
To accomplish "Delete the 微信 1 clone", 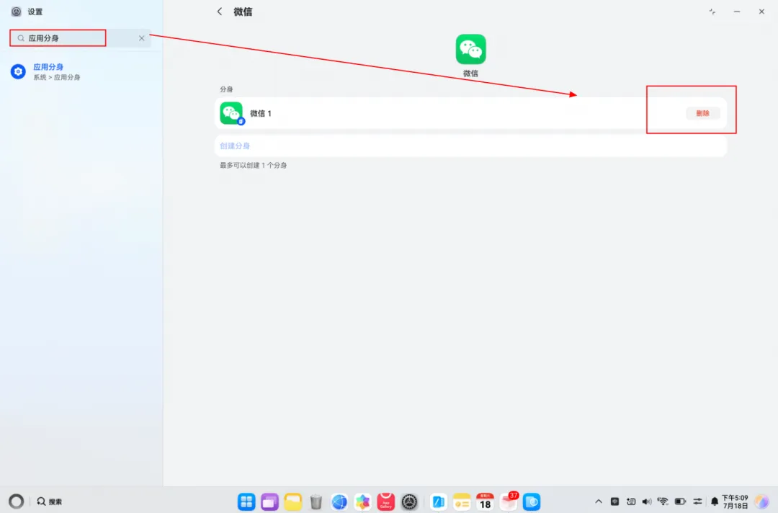I will (702, 113).
